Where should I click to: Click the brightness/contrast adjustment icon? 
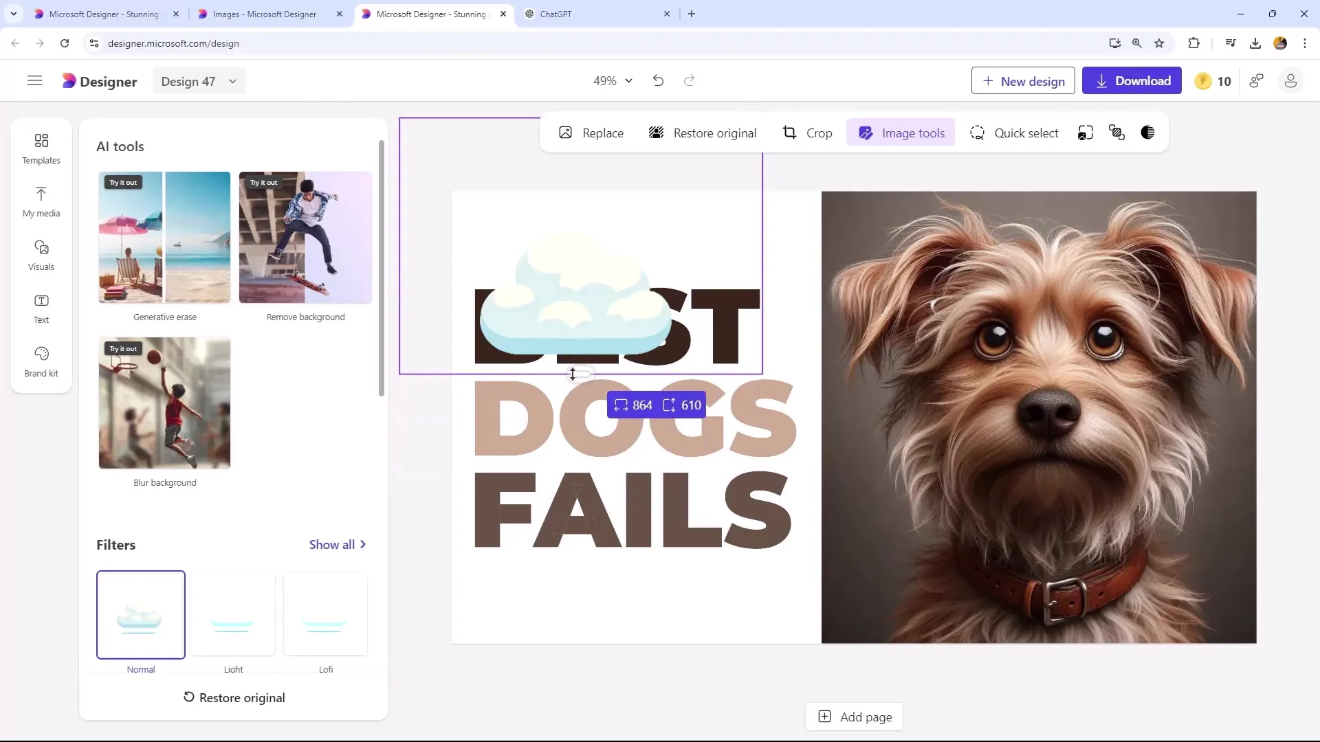pos(1149,133)
